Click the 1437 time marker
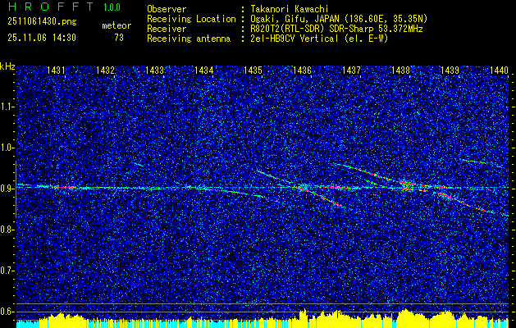Image resolution: width=516 pixels, height=328 pixels. [x=351, y=70]
